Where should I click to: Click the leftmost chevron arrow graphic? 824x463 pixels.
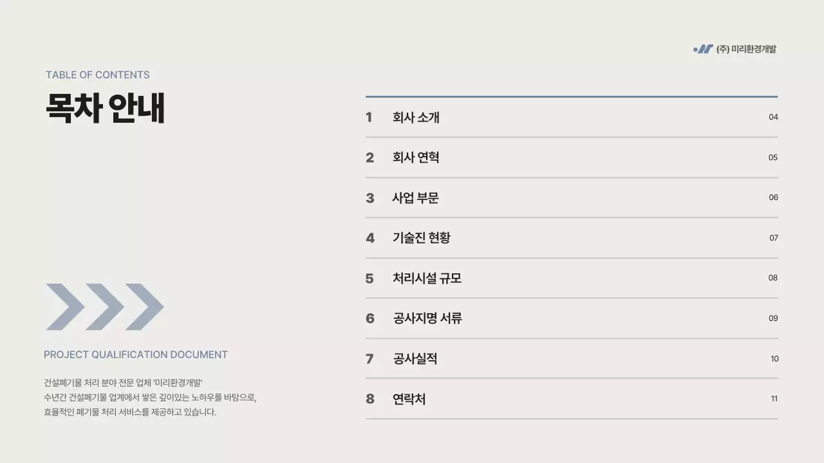(x=65, y=307)
